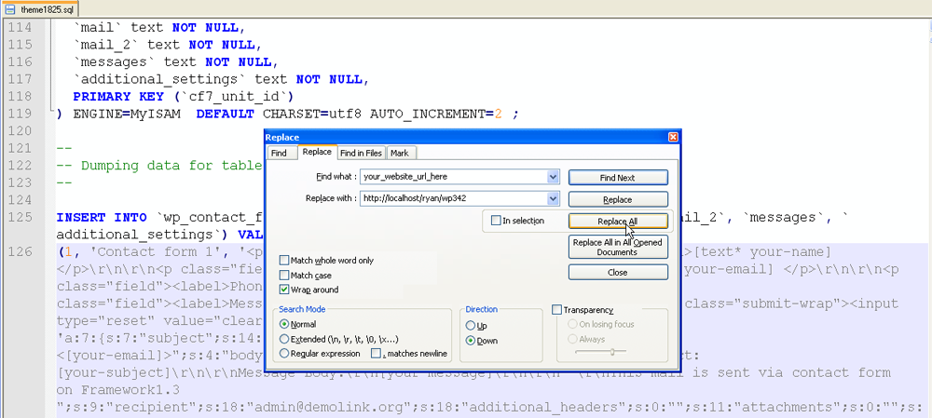This screenshot has height=418, width=932.
Task: Click the Replace All button
Action: (617, 222)
